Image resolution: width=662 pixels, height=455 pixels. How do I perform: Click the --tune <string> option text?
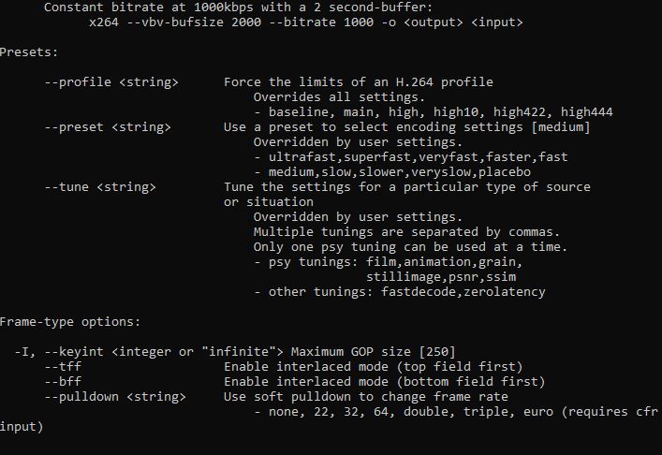click(100, 187)
